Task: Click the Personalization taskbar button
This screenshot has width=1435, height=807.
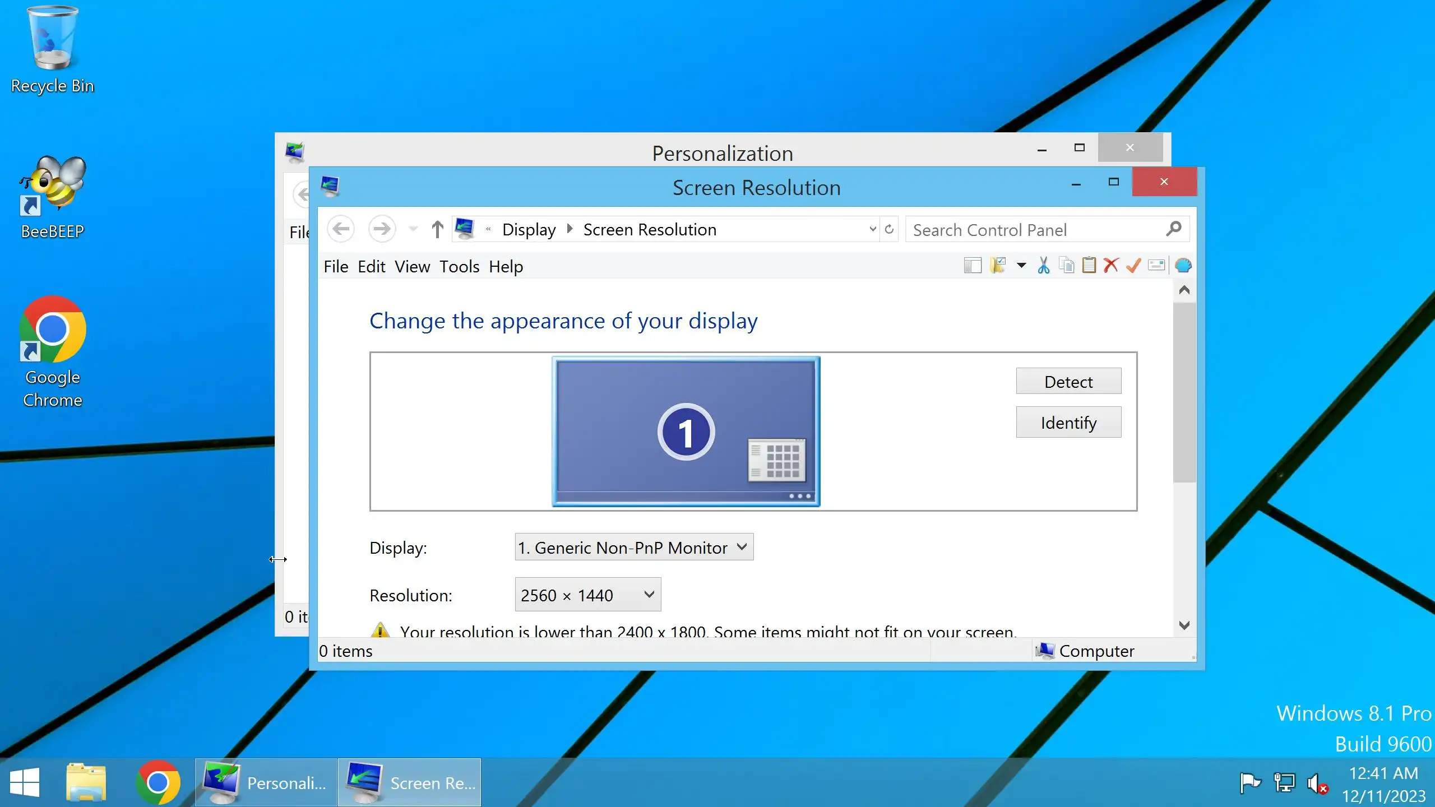Action: [266, 782]
